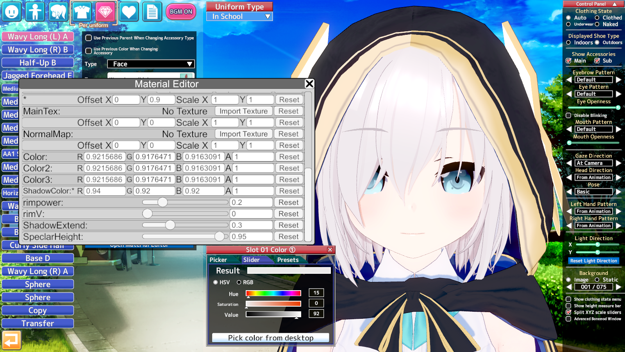Viewport: 625px width, 352px height.
Task: Open the Uniform Type In School dropdown
Action: click(239, 16)
